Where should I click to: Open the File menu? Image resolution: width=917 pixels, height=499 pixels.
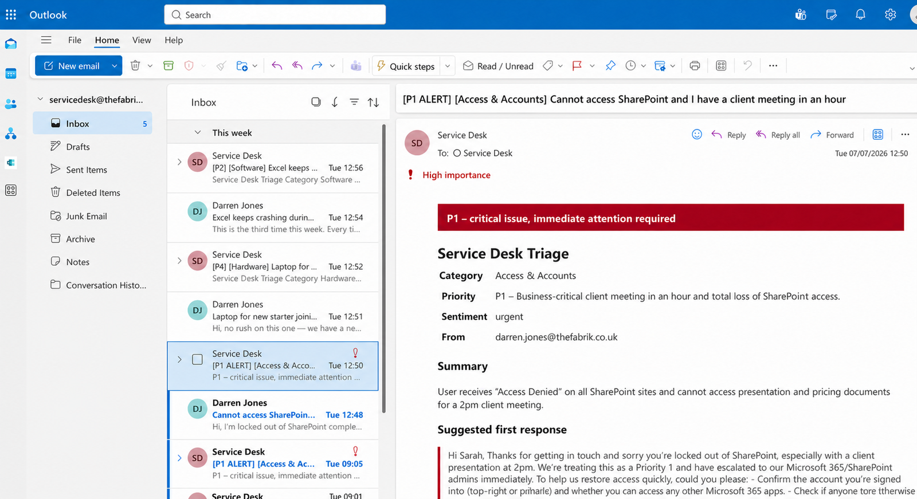(x=75, y=40)
